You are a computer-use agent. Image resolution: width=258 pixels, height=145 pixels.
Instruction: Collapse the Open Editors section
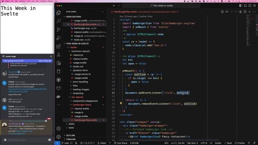coord(73,17)
